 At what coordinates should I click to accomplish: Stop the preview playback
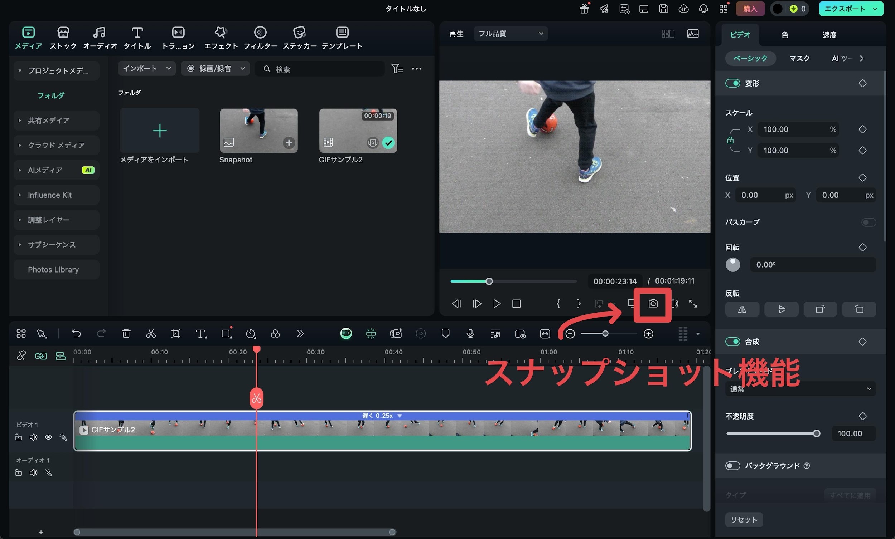[x=516, y=303]
